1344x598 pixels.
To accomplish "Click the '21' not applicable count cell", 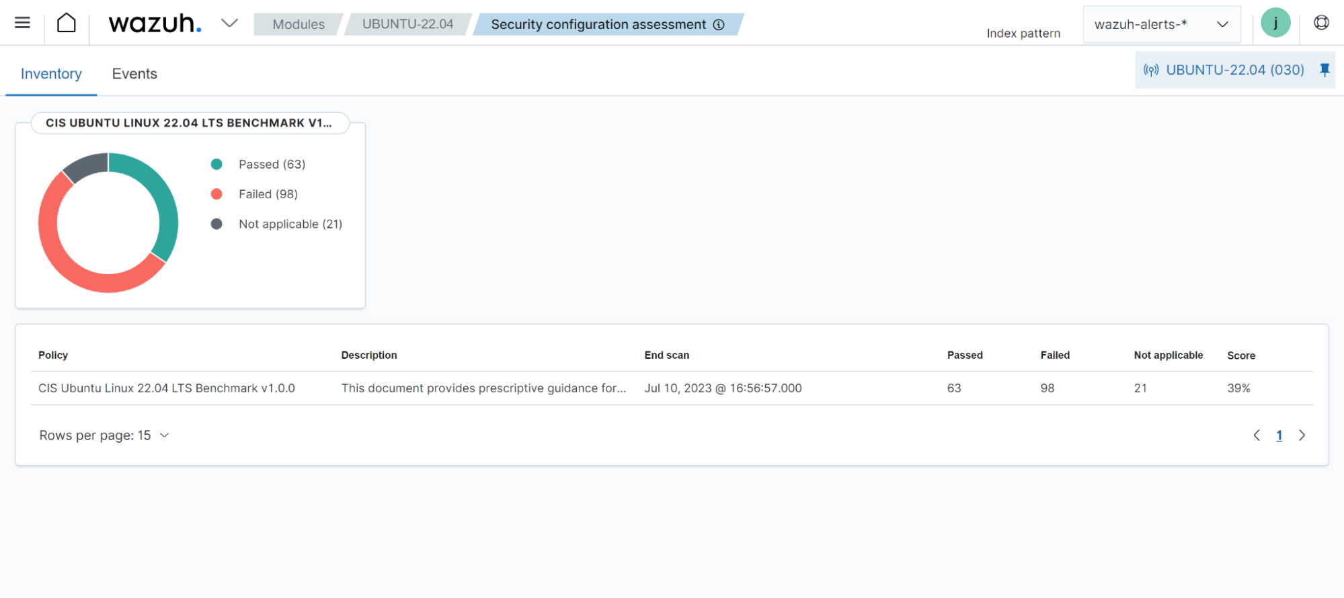I will [1140, 388].
